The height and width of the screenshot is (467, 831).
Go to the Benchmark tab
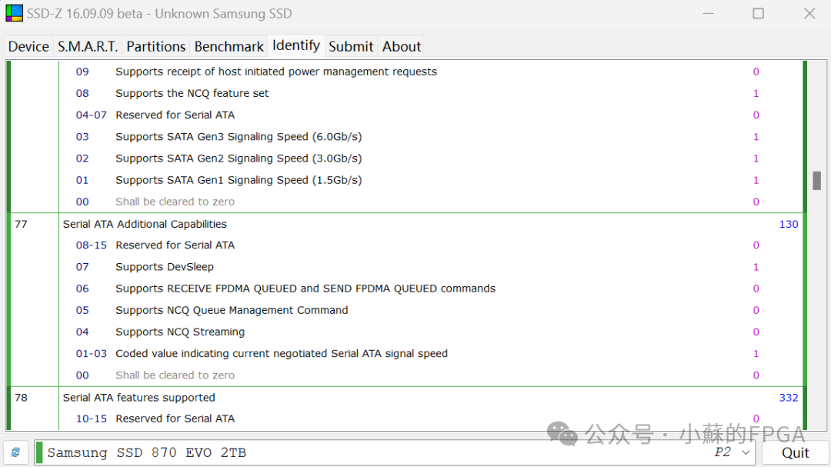coord(229,47)
